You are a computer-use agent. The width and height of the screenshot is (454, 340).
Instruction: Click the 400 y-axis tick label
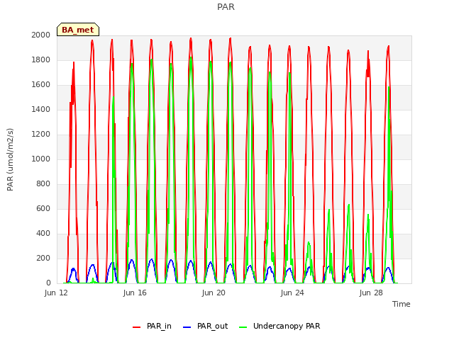pyautogui.click(x=43, y=233)
